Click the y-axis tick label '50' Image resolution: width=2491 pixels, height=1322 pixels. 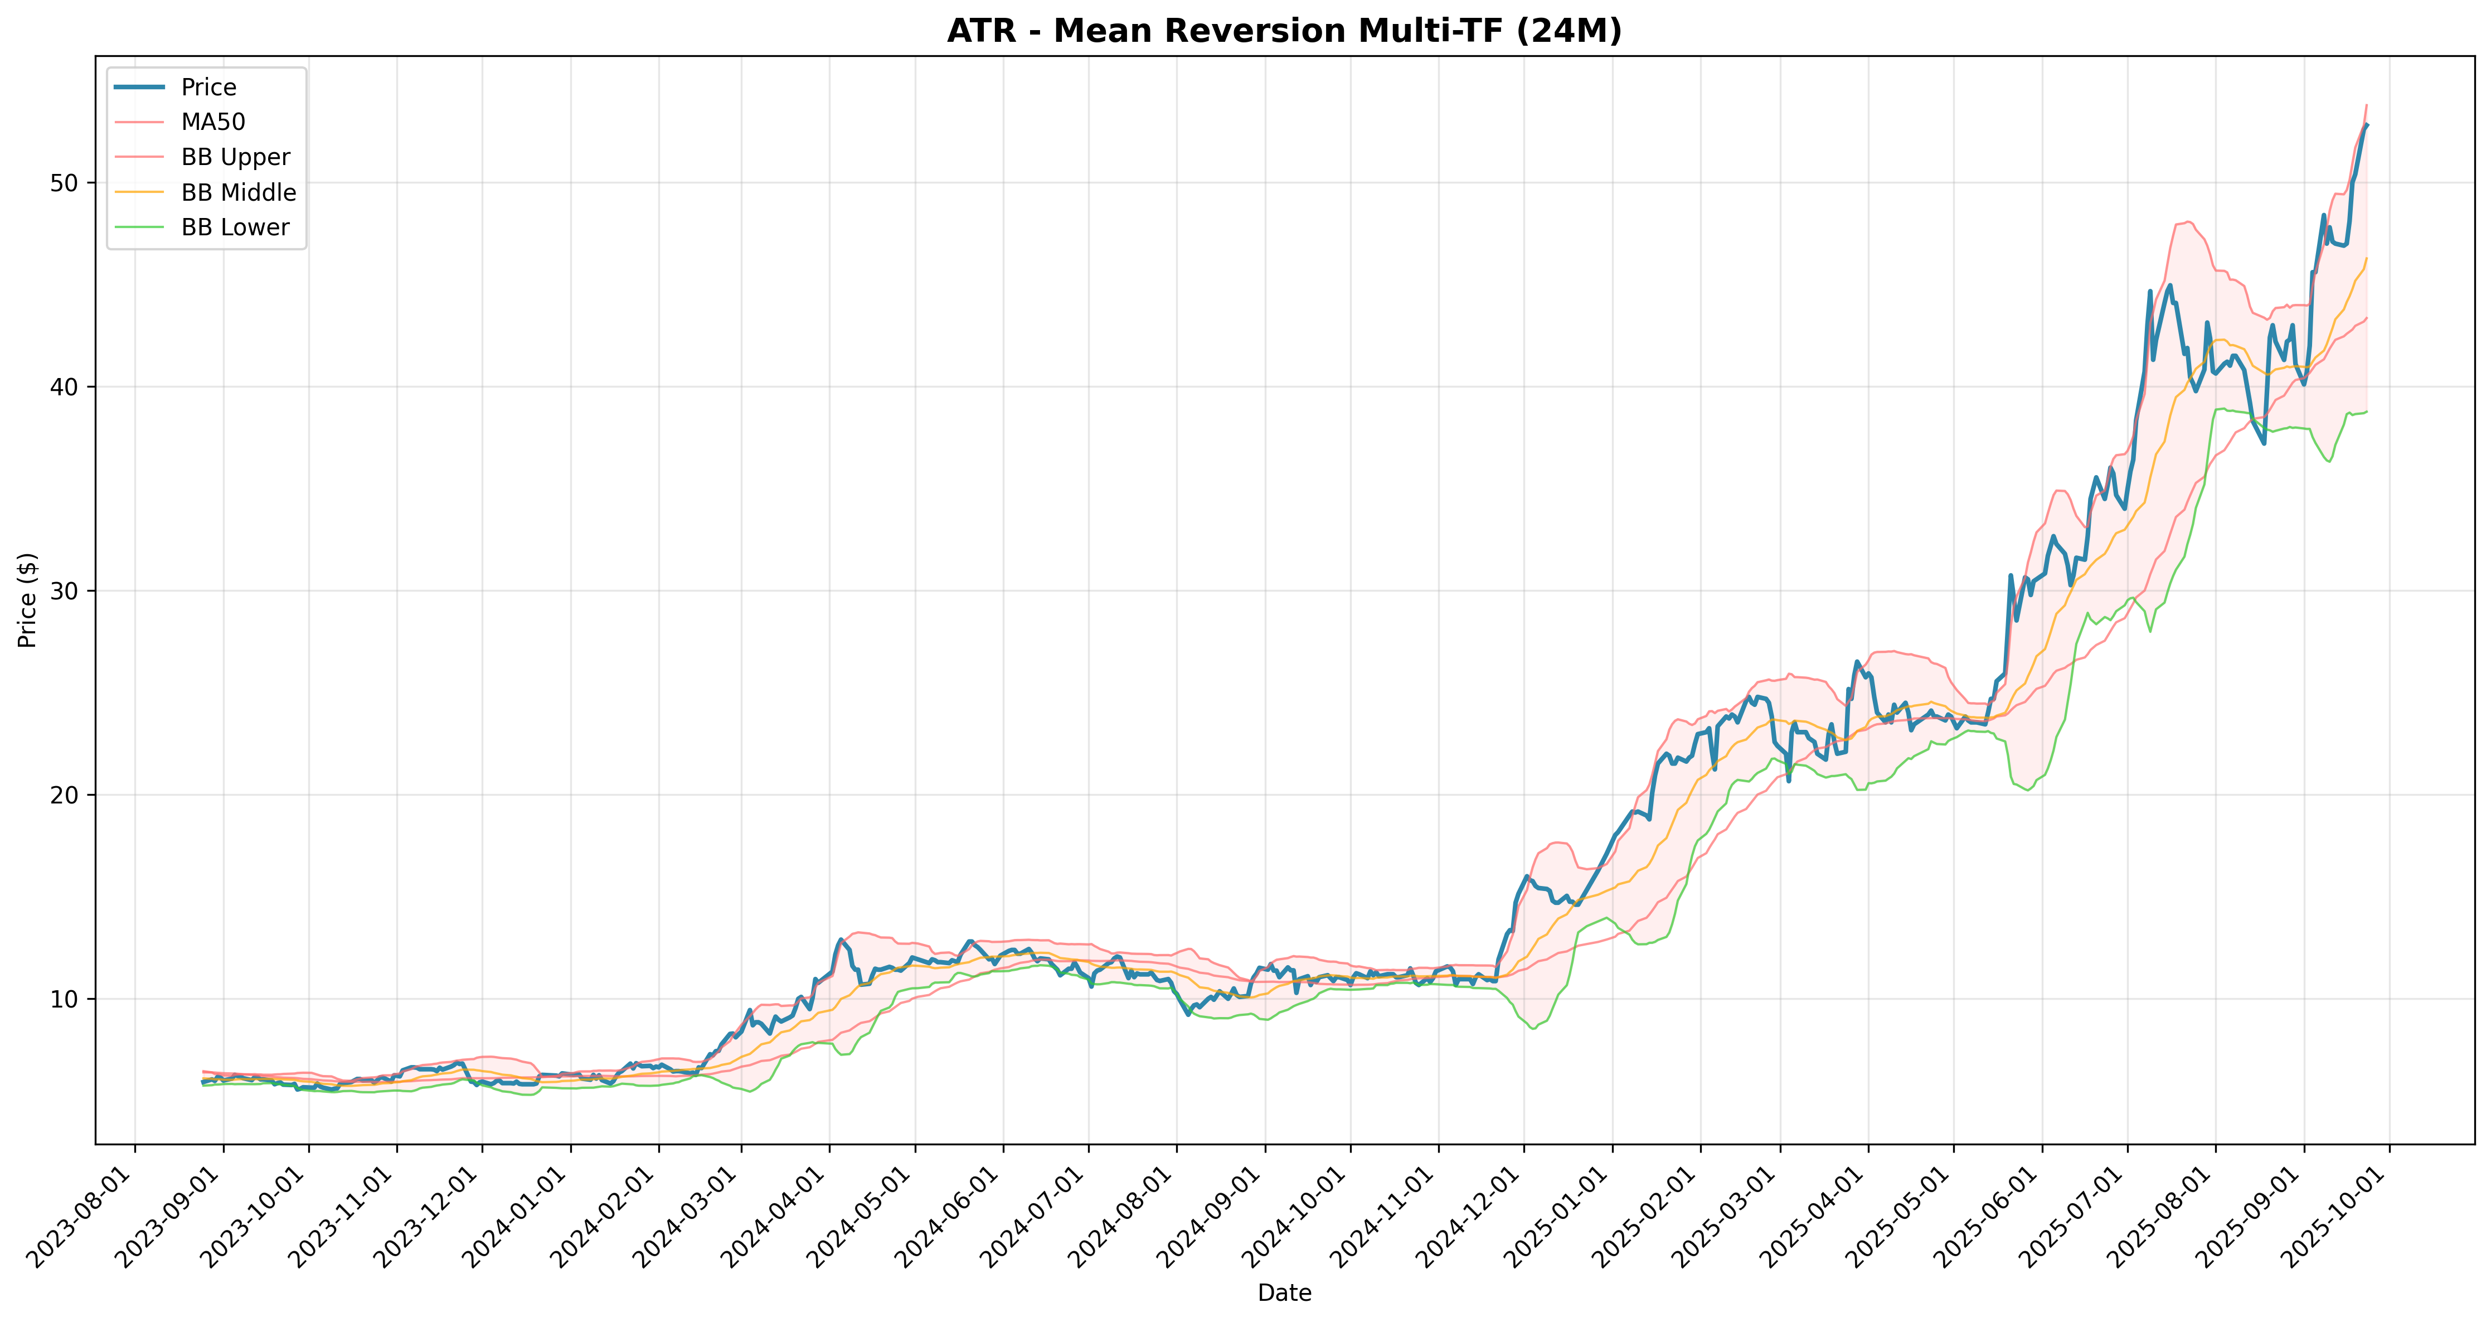click(64, 183)
